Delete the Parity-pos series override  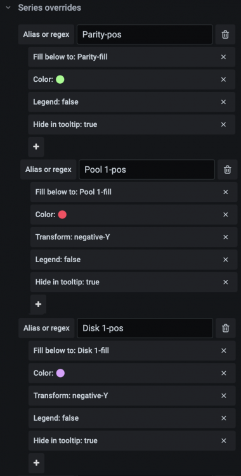pyautogui.click(x=225, y=35)
